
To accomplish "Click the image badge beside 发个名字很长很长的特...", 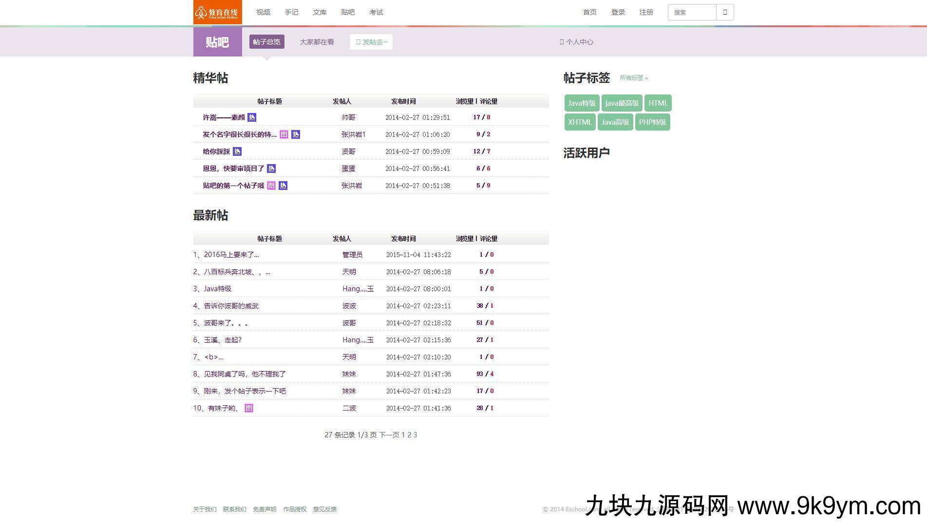I will click(x=284, y=134).
